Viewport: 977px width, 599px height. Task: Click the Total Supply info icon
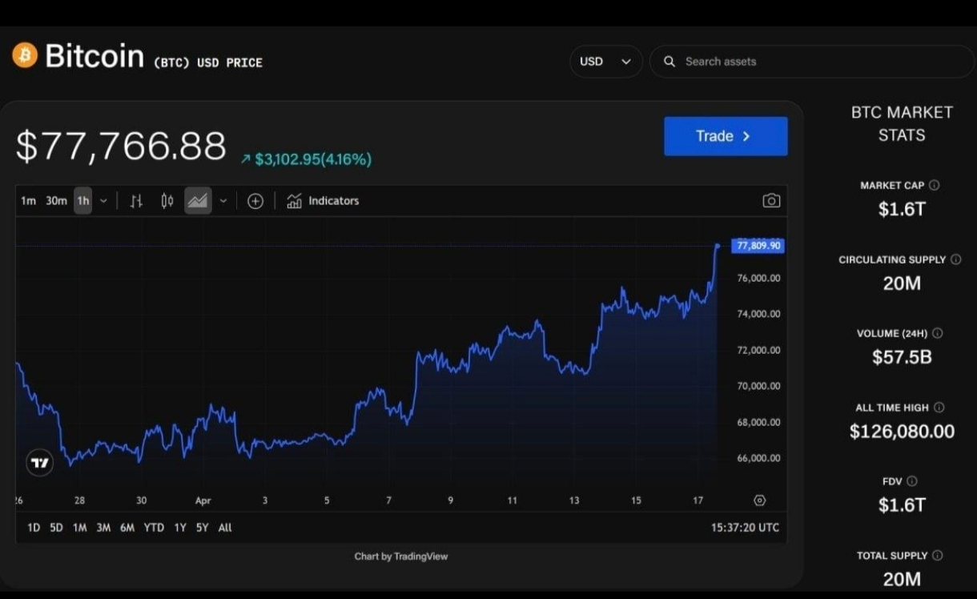938,555
